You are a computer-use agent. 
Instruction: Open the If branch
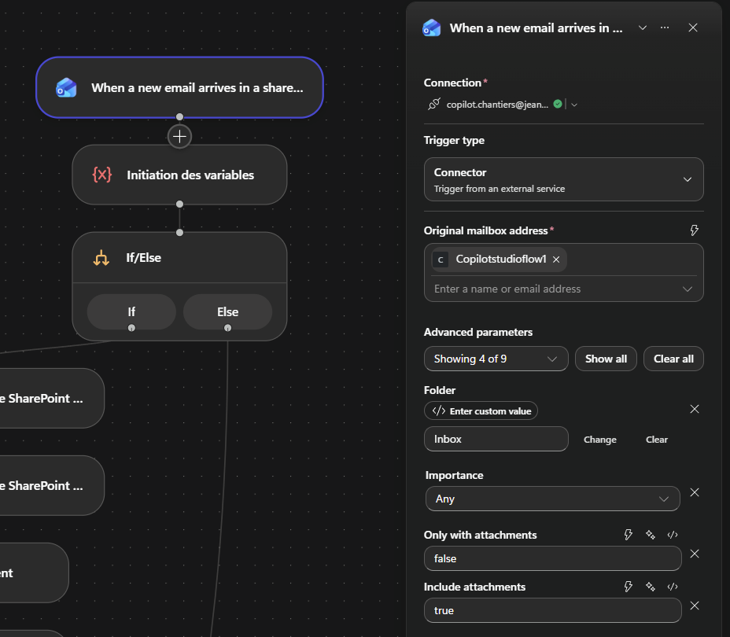pos(131,311)
